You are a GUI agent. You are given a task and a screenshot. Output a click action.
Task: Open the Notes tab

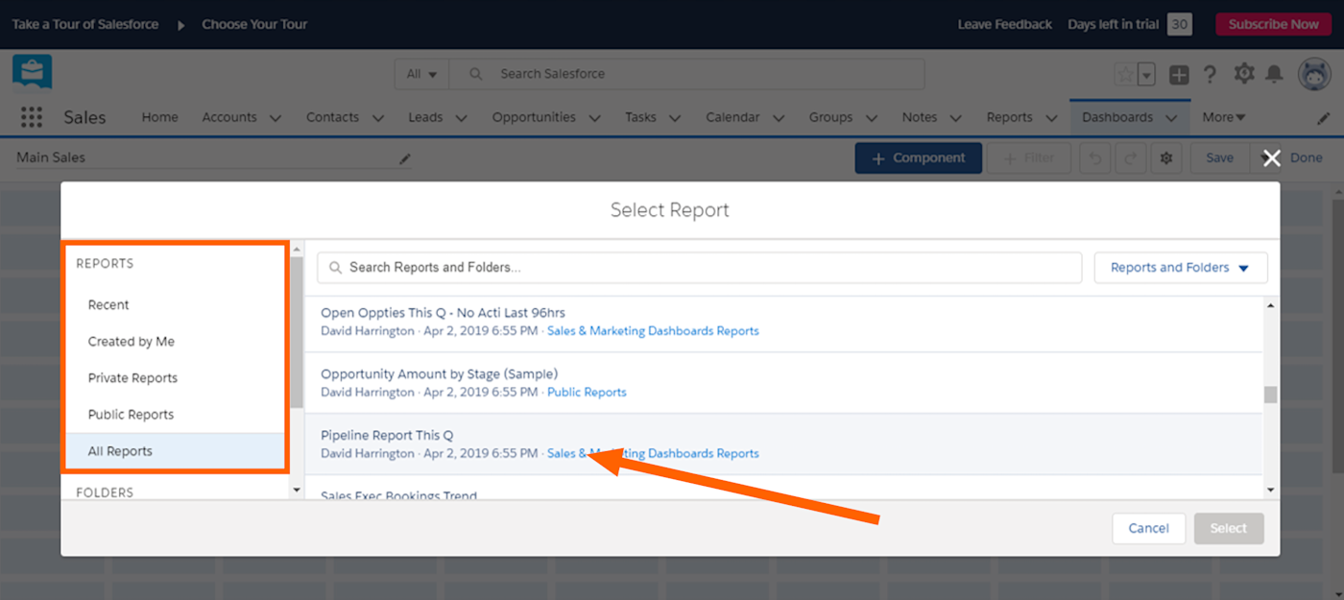pyautogui.click(x=920, y=117)
